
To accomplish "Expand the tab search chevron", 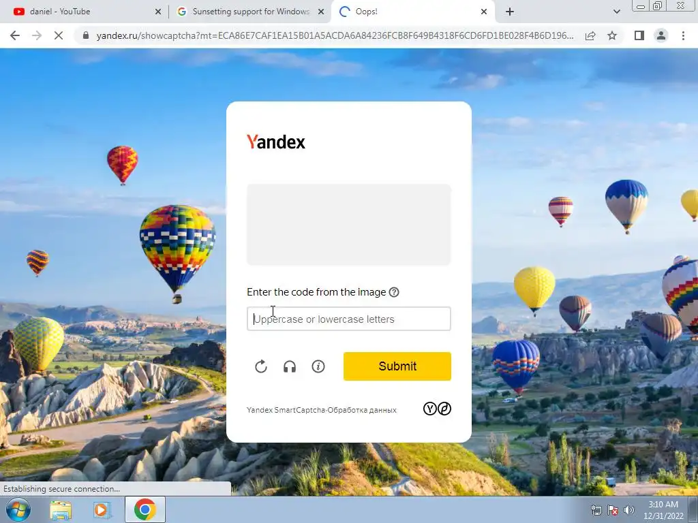I will (x=616, y=12).
